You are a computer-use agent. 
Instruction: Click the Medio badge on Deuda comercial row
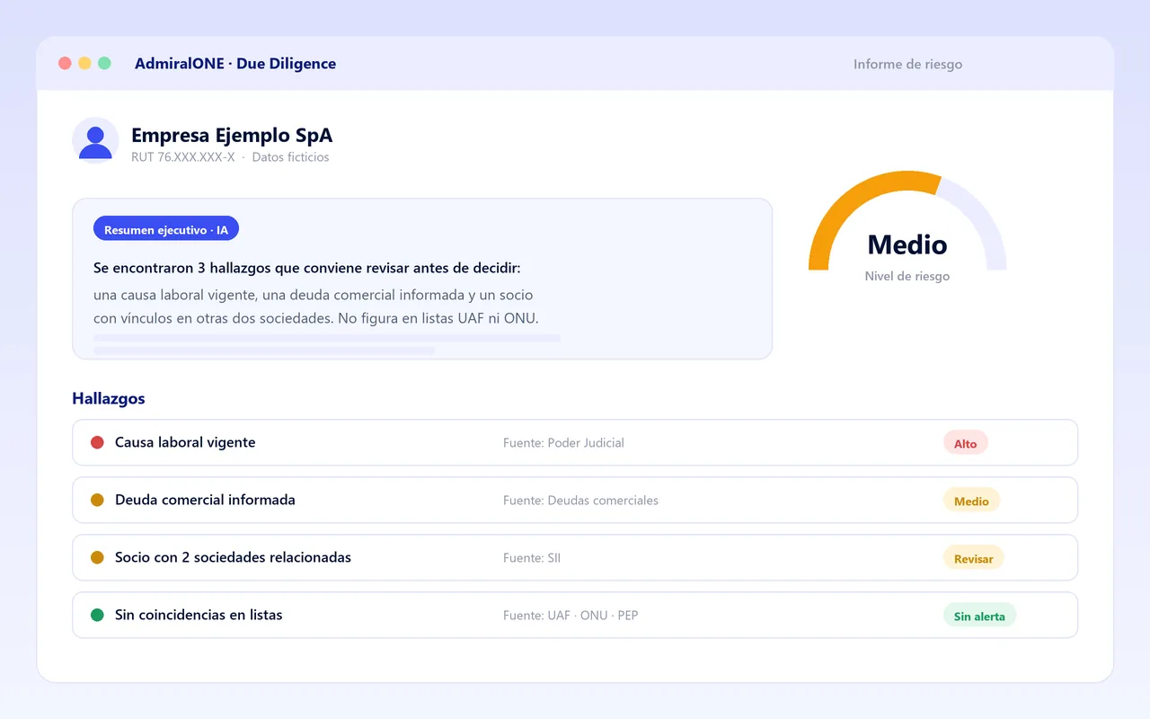971,501
